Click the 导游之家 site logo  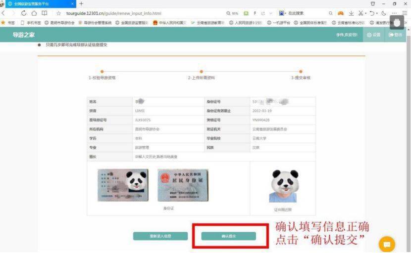[x=24, y=35]
